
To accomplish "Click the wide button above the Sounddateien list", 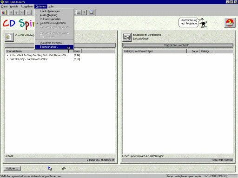I will pos(60,45).
